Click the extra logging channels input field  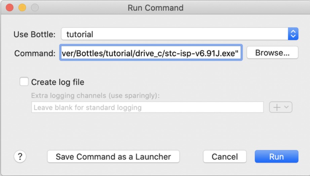[x=147, y=108]
